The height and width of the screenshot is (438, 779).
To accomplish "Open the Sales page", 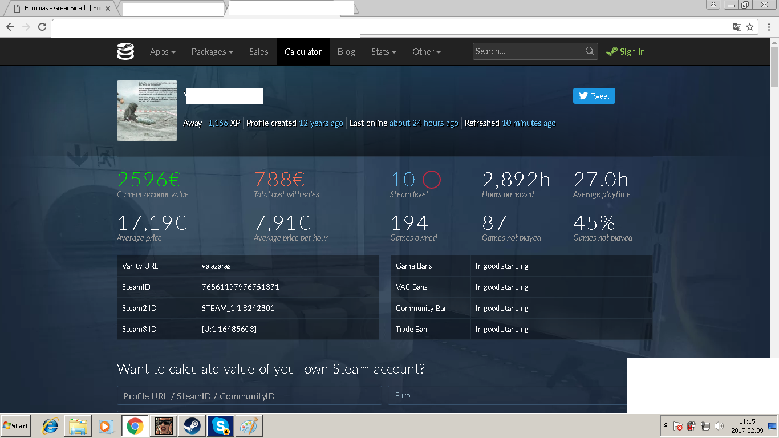I will [258, 52].
